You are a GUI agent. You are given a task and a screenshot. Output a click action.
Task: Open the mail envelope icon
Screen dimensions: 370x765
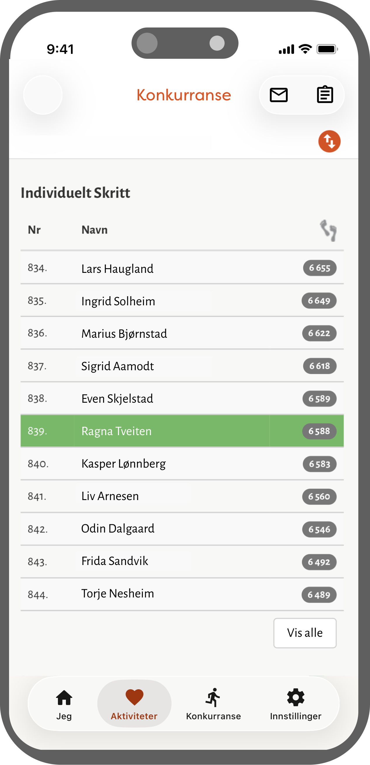[278, 95]
